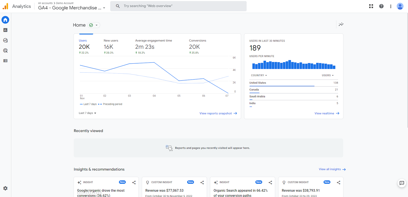Click the search magnifier icon
408x197 pixels.
118,6
